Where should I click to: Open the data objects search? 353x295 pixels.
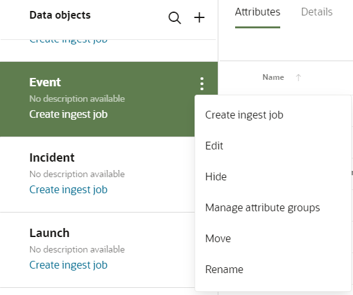click(x=175, y=18)
